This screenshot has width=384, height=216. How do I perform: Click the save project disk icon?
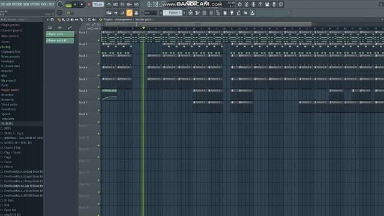[x=267, y=4]
